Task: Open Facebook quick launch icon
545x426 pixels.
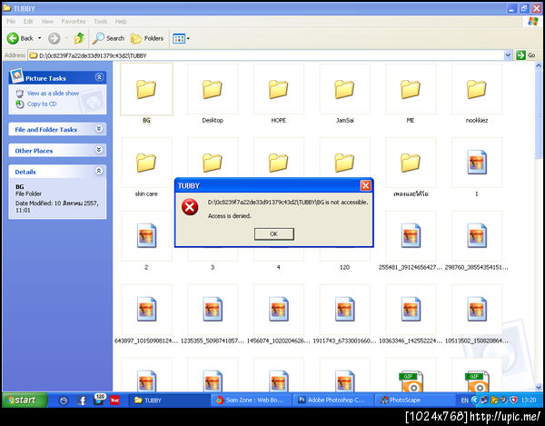Action: pos(82,401)
